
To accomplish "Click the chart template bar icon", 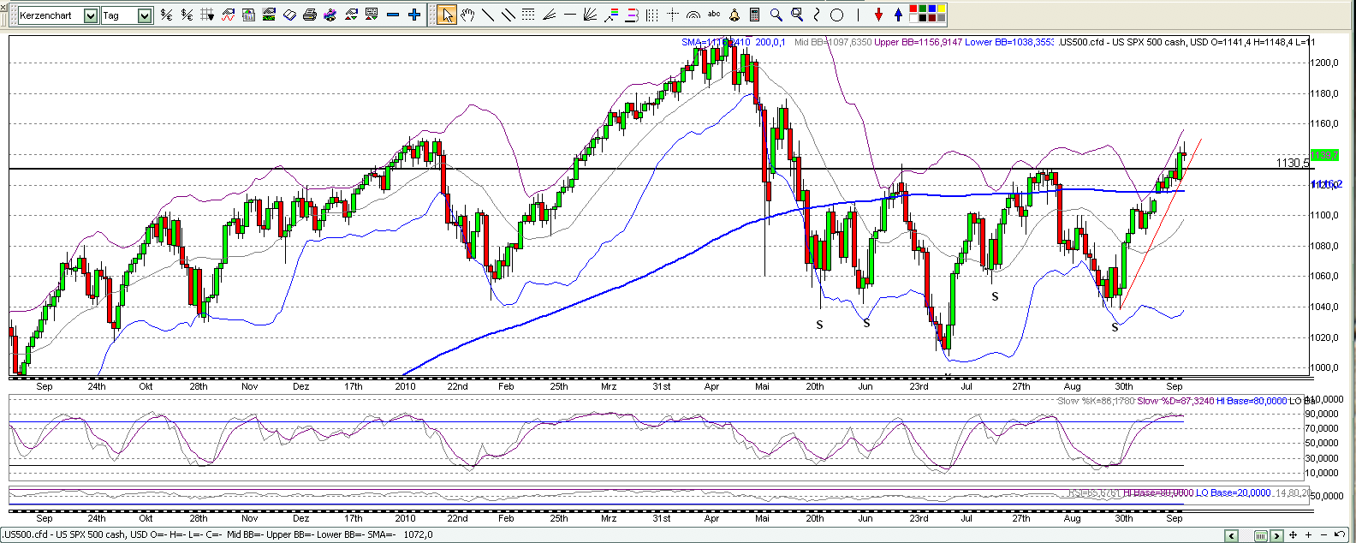I will (x=248, y=15).
